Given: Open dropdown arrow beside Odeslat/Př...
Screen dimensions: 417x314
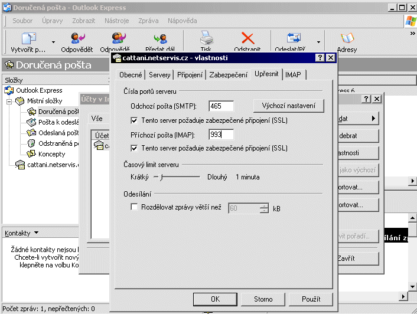Looking at the screenshot, I should point(318,42).
